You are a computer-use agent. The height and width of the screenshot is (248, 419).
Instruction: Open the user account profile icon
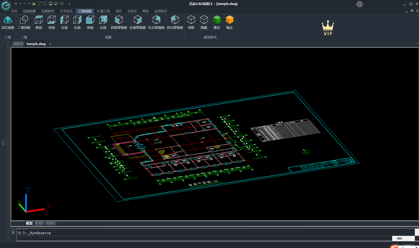(360, 4)
